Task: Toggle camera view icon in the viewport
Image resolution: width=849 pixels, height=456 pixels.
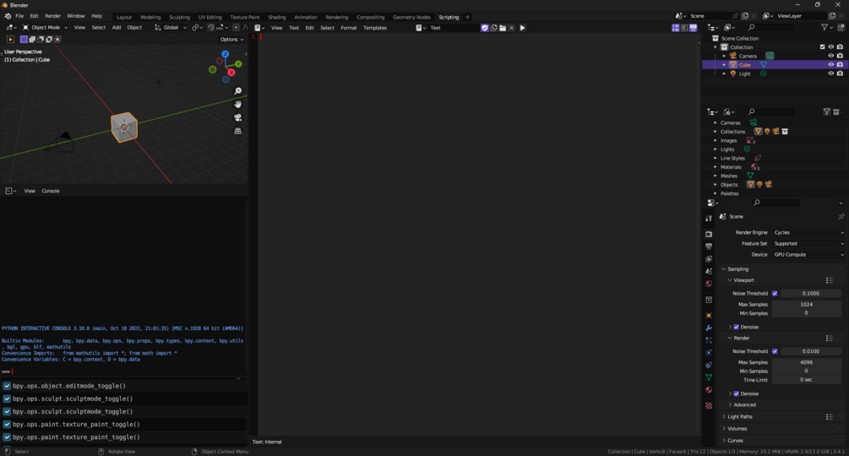Action: tap(237, 117)
